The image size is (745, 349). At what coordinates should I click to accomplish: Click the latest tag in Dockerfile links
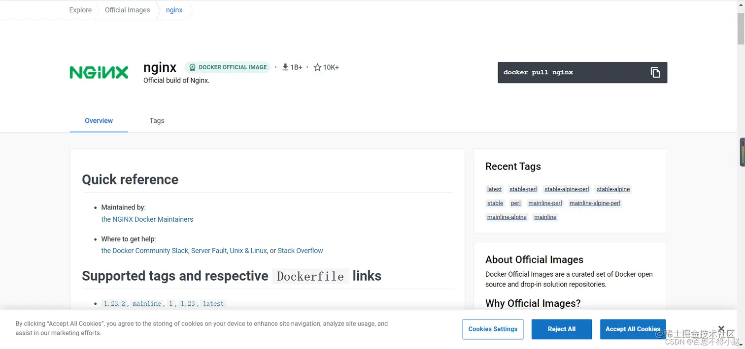pos(213,304)
